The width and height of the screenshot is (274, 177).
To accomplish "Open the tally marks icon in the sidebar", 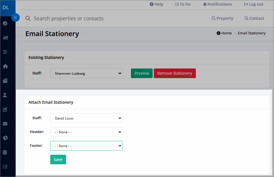I will click(x=5, y=38).
